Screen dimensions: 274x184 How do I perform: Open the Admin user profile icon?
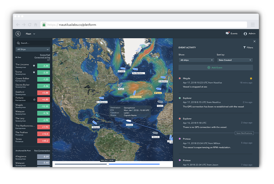point(245,34)
